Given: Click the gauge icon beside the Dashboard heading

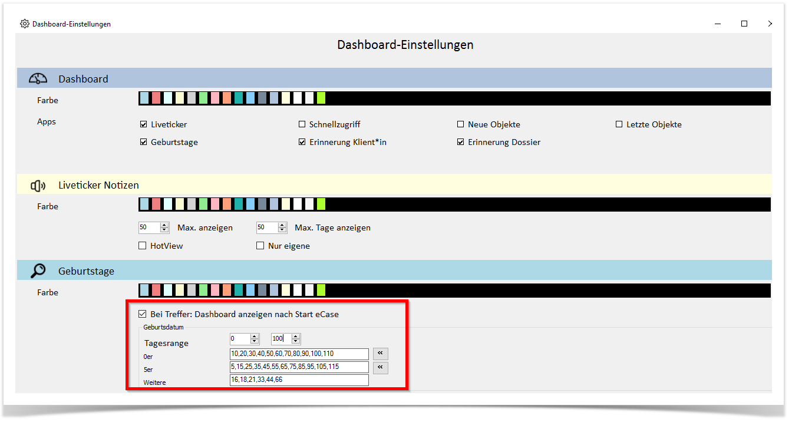Looking at the screenshot, I should point(38,78).
